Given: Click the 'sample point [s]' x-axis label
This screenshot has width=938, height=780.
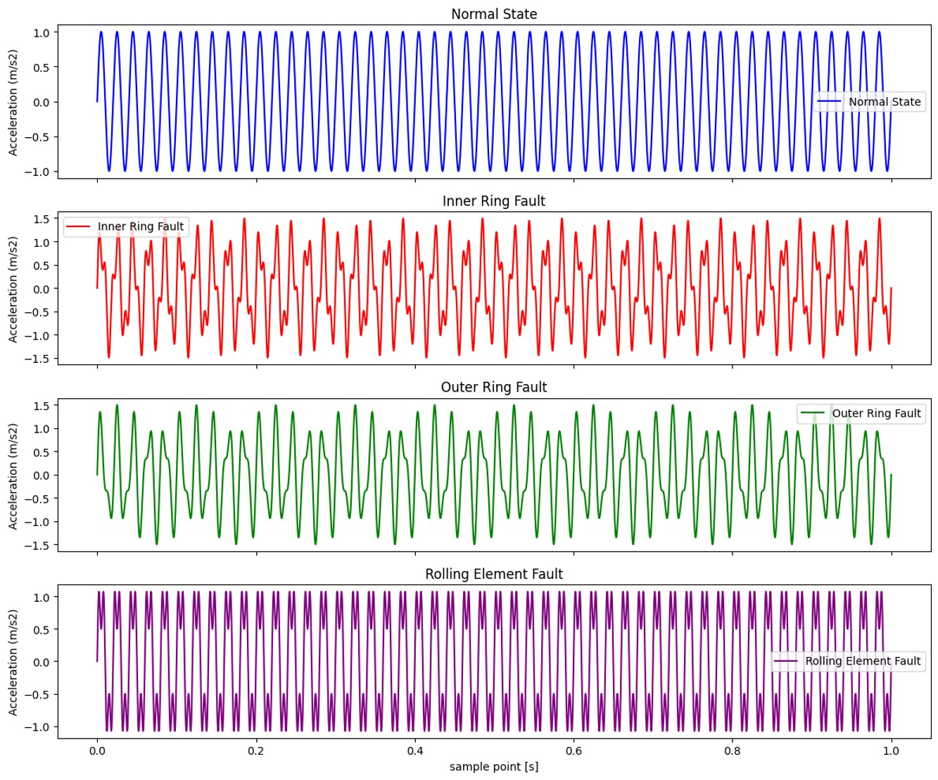Looking at the screenshot, I should (x=493, y=767).
